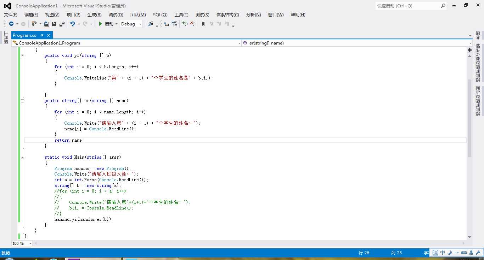Open the SQL(Q) menu
This screenshot has width=484, height=260.
160,14
